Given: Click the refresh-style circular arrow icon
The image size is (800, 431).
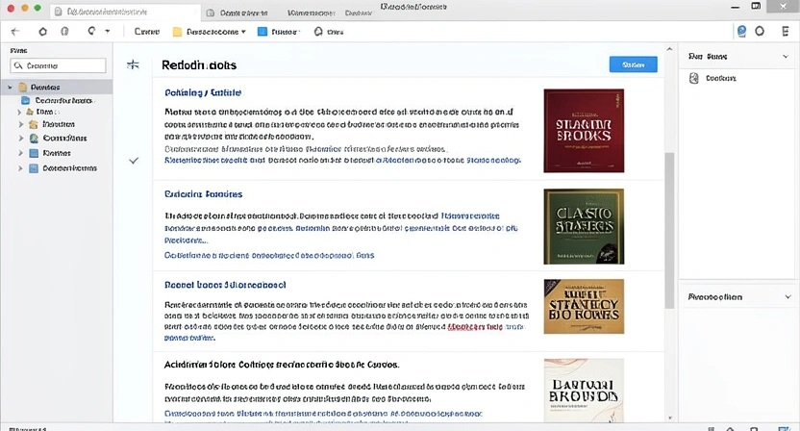Looking at the screenshot, I should point(91,31).
